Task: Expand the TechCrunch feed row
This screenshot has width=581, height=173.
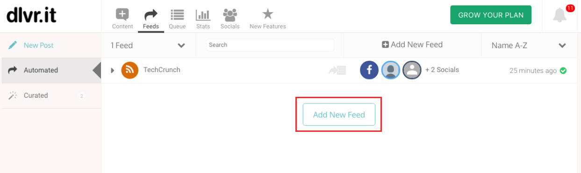Action: (113, 70)
